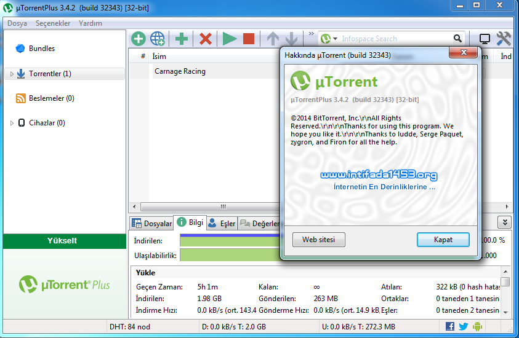
Task: Click the Facebook icon in status bar
Action: point(450,326)
